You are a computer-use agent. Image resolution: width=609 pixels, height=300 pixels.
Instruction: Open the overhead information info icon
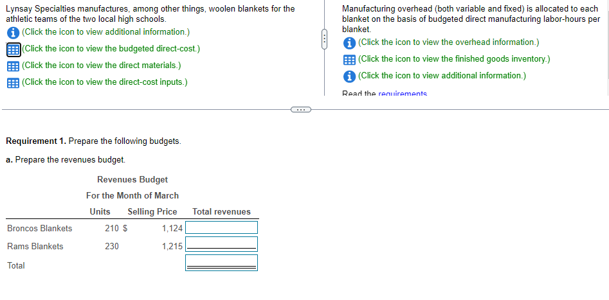350,43
